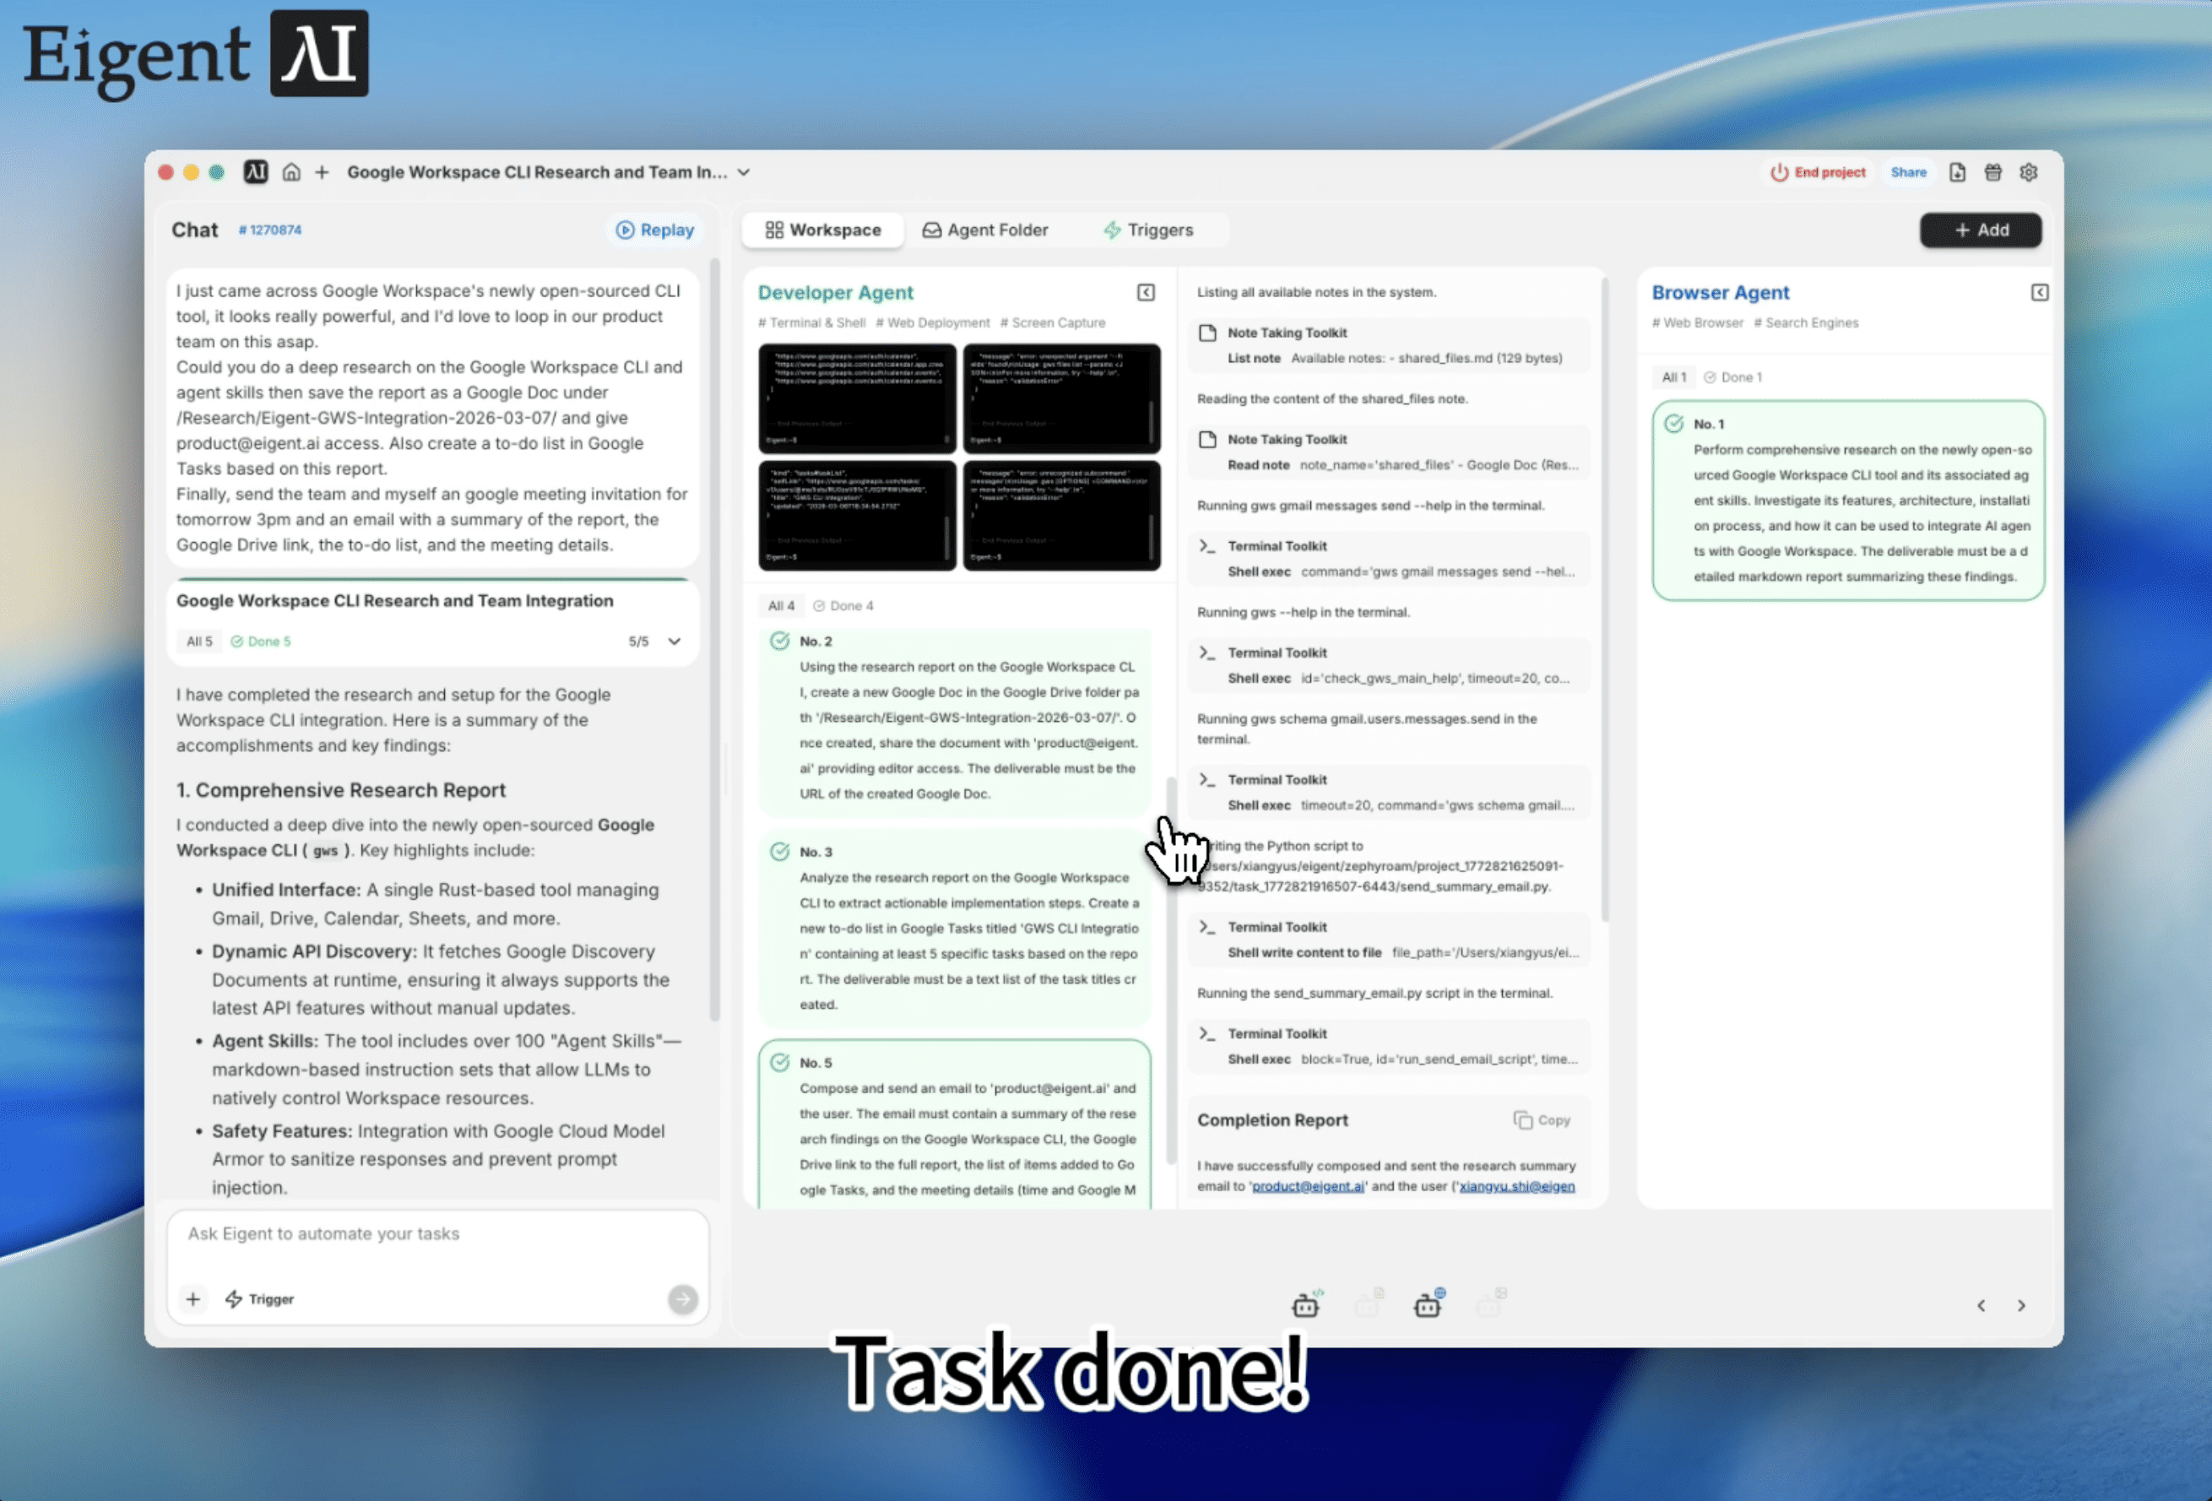This screenshot has height=1501, width=2212.
Task: Open bottom-right terminal thumbnail in Developer Agent
Action: [1061, 516]
